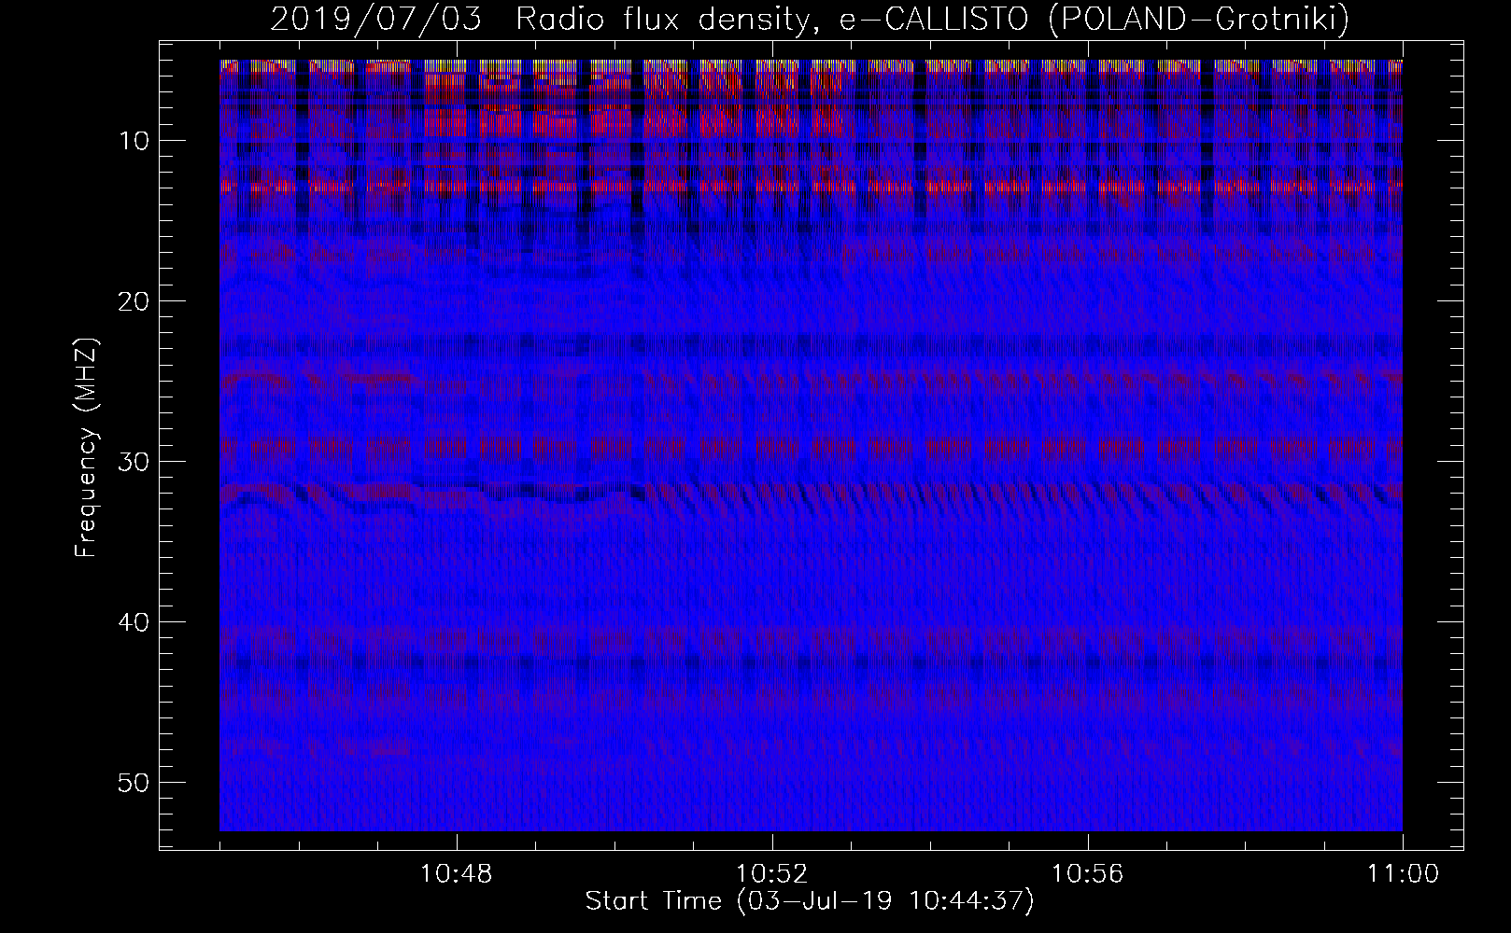Click the time tick label '10:56'
This screenshot has width=1511, height=933.
1087,874
